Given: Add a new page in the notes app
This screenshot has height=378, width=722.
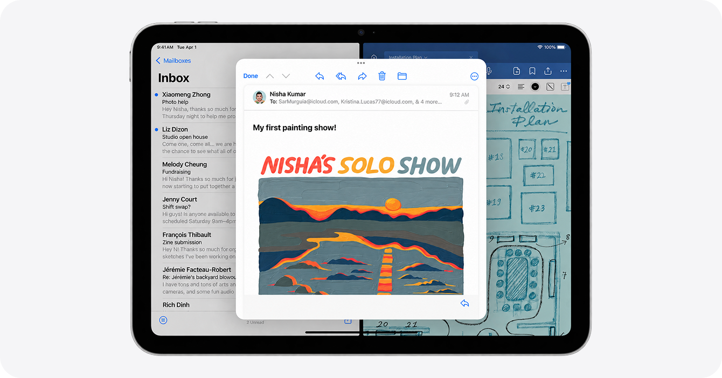Looking at the screenshot, I should [x=516, y=71].
